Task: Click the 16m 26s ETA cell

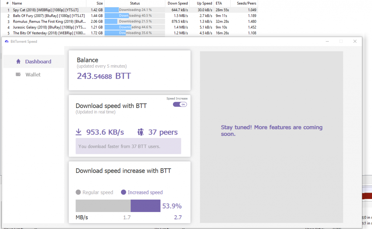Action: pyautogui.click(x=222, y=33)
